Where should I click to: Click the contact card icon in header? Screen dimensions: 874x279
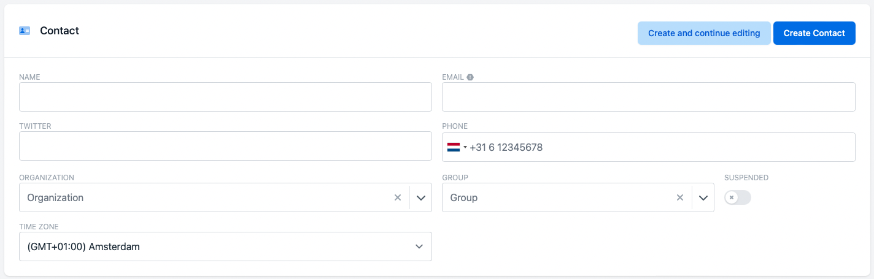coord(25,31)
